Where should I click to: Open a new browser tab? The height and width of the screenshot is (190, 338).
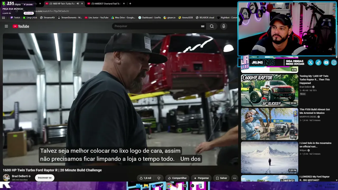130,4
